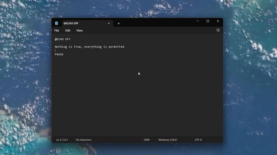Add a new tab with plus button

point(119,23)
